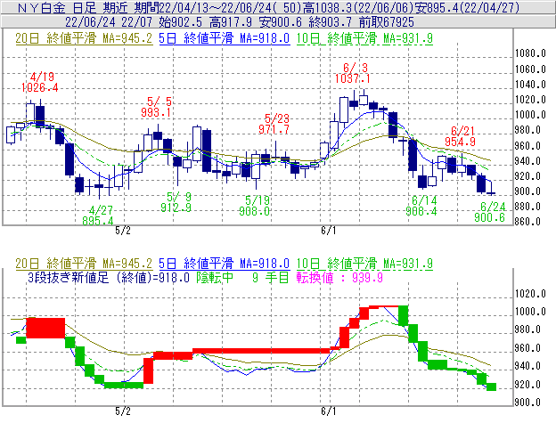The width and height of the screenshot is (556, 423).
Task: Click the 6/24 low label 900.6
Action: click(490, 217)
